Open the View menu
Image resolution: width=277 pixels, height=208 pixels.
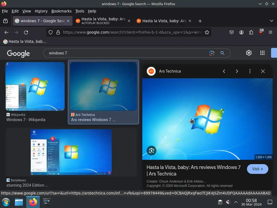coord(27,11)
